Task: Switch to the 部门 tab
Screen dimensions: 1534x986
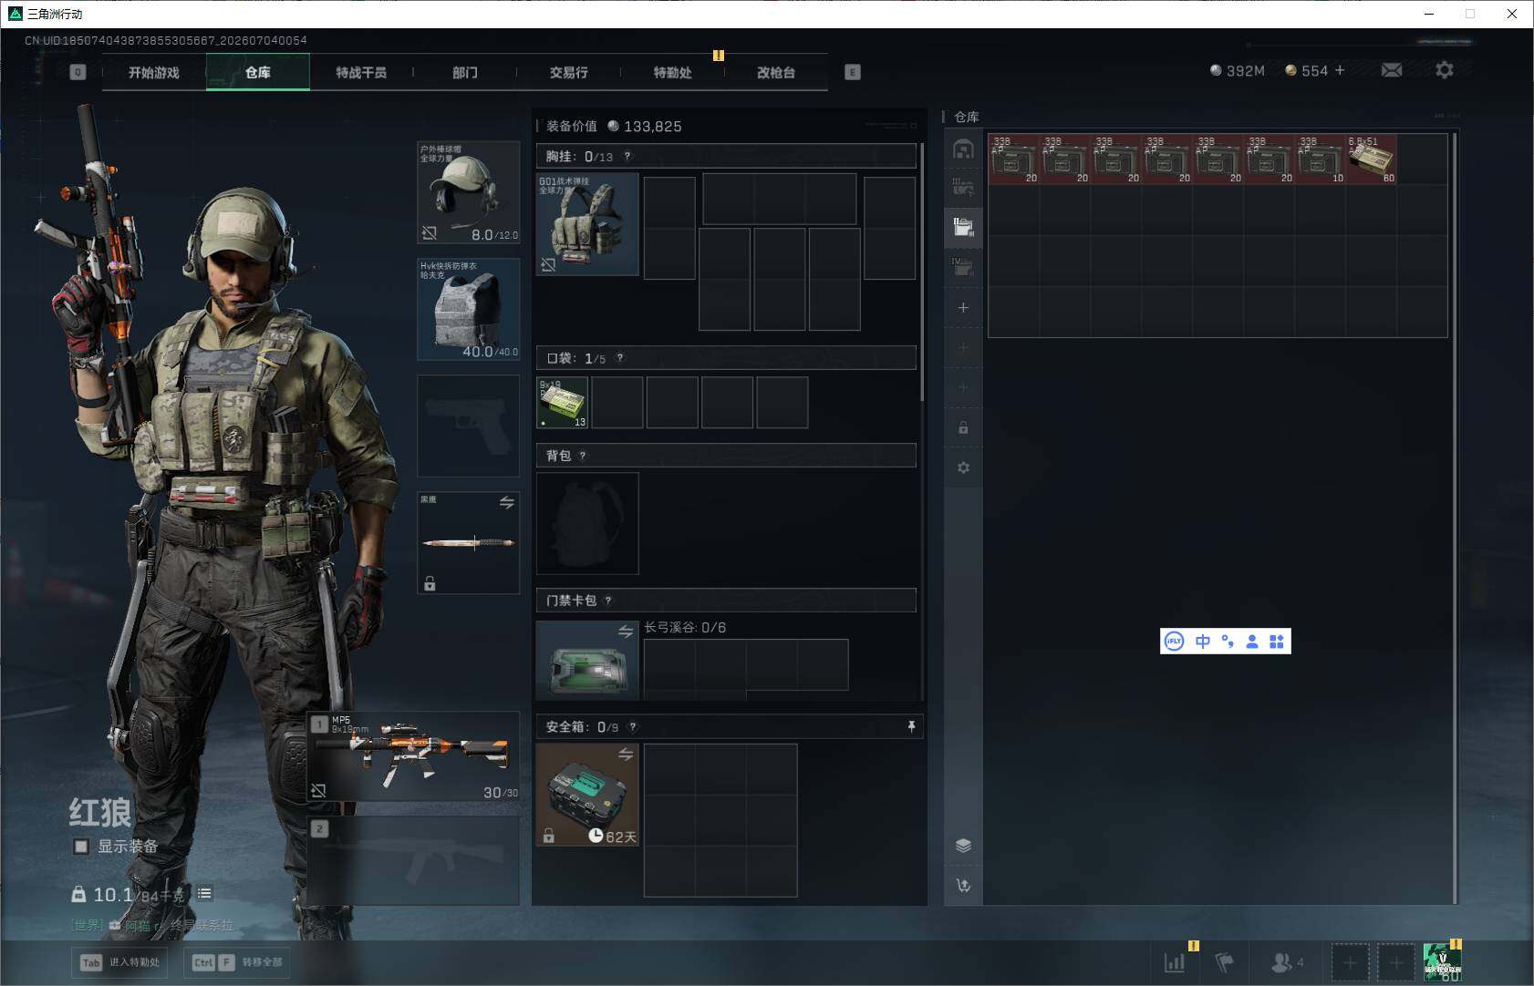Action: tap(465, 72)
